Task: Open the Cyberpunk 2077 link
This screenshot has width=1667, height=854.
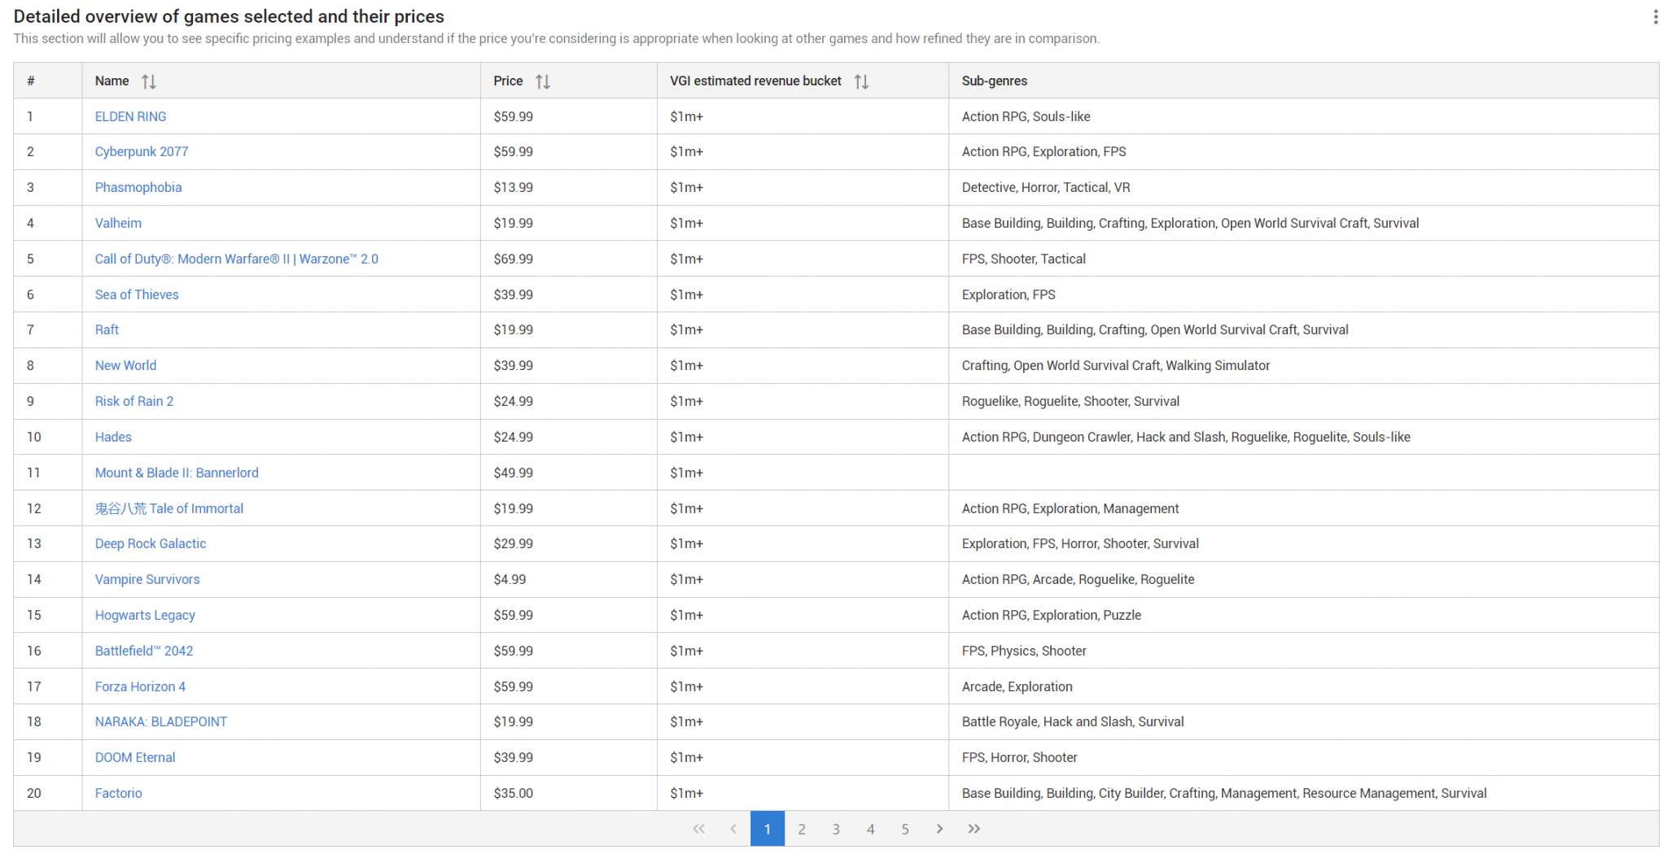Action: 142,152
